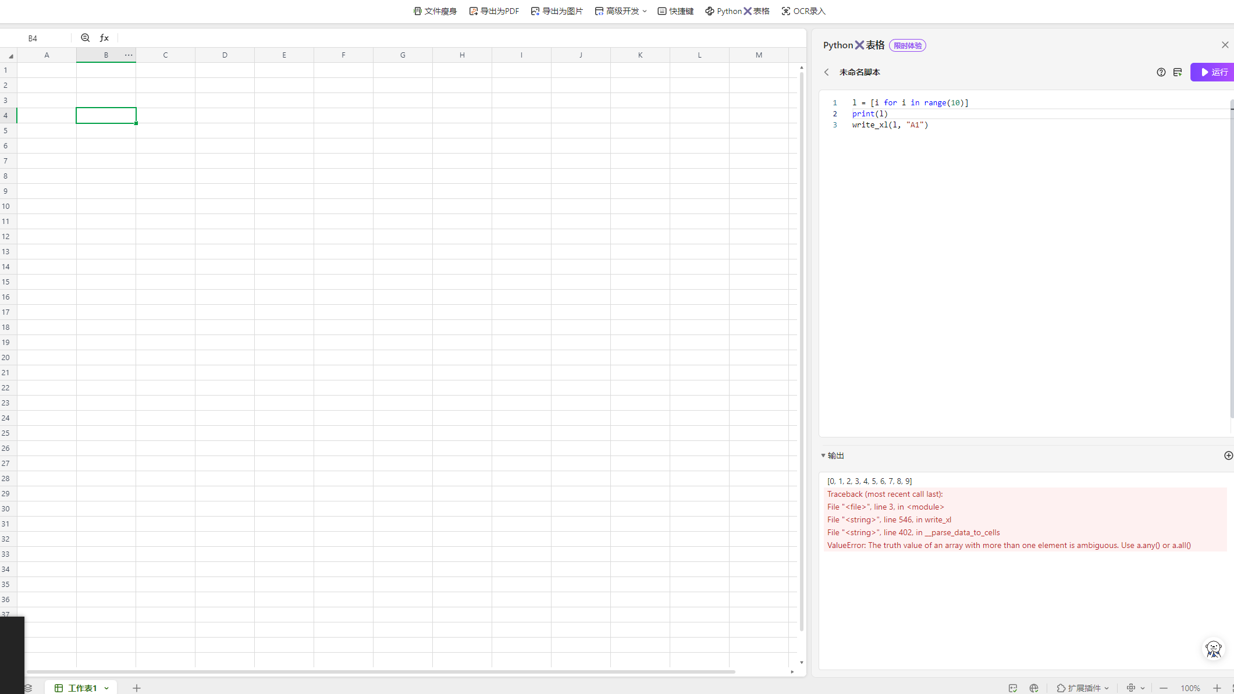Click the script list icon beside help
The height and width of the screenshot is (694, 1234).
pyautogui.click(x=1178, y=72)
